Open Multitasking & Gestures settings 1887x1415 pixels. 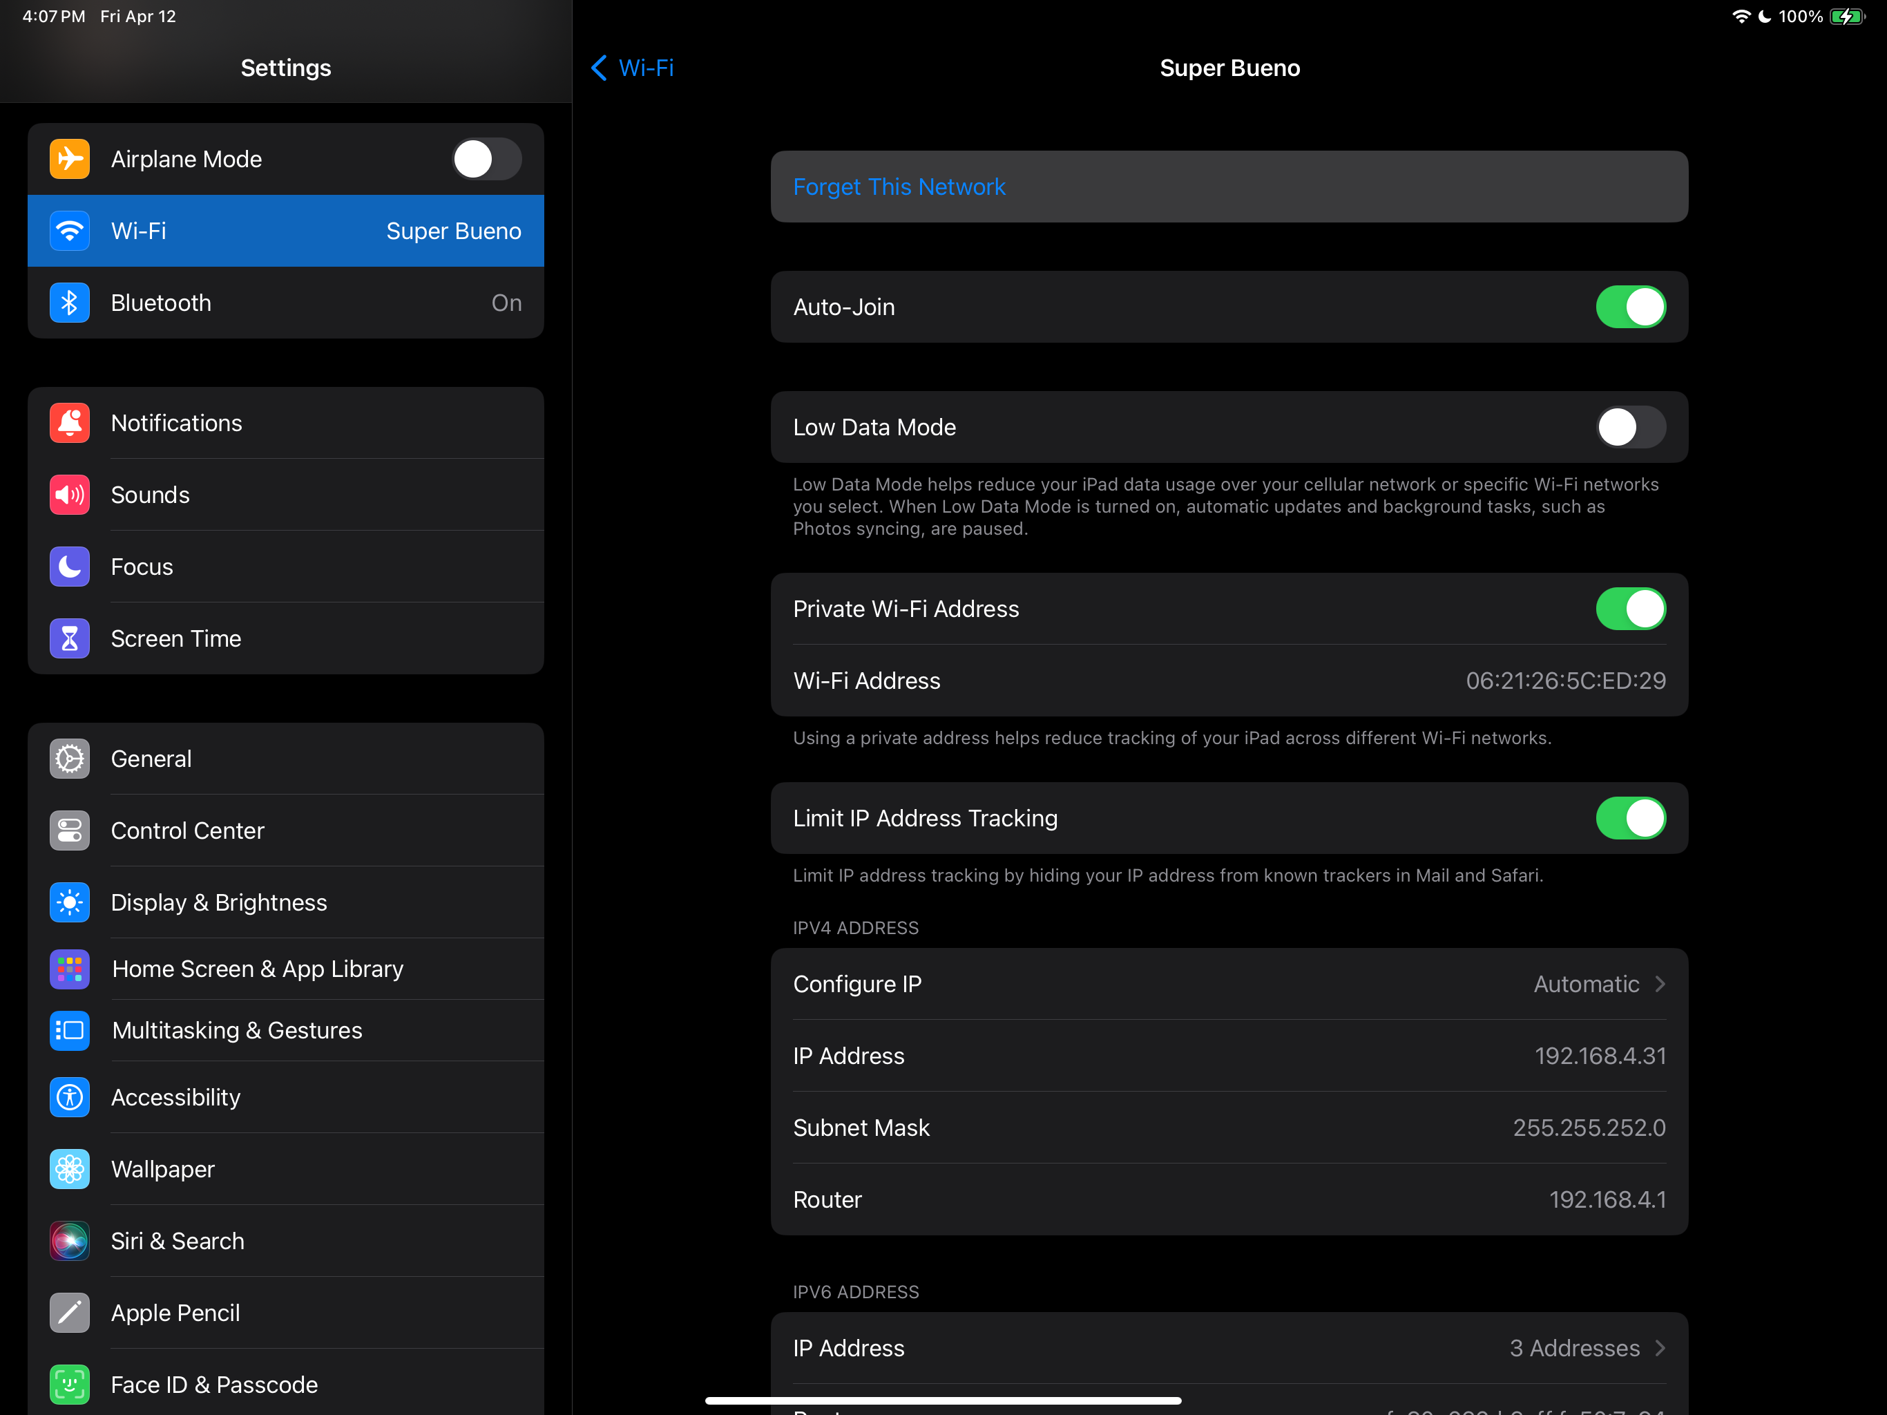coord(286,1030)
